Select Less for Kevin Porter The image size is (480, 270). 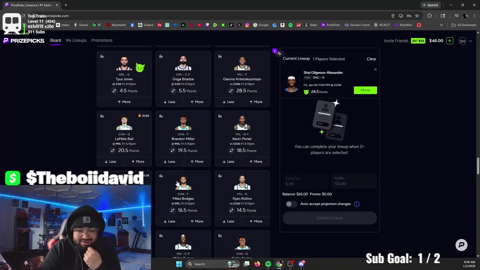coord(228,161)
